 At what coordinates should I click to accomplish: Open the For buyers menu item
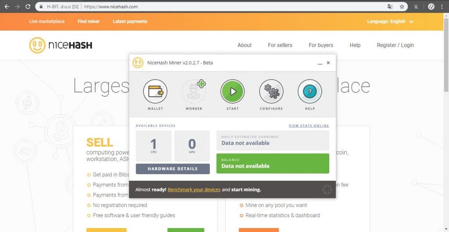click(x=321, y=45)
